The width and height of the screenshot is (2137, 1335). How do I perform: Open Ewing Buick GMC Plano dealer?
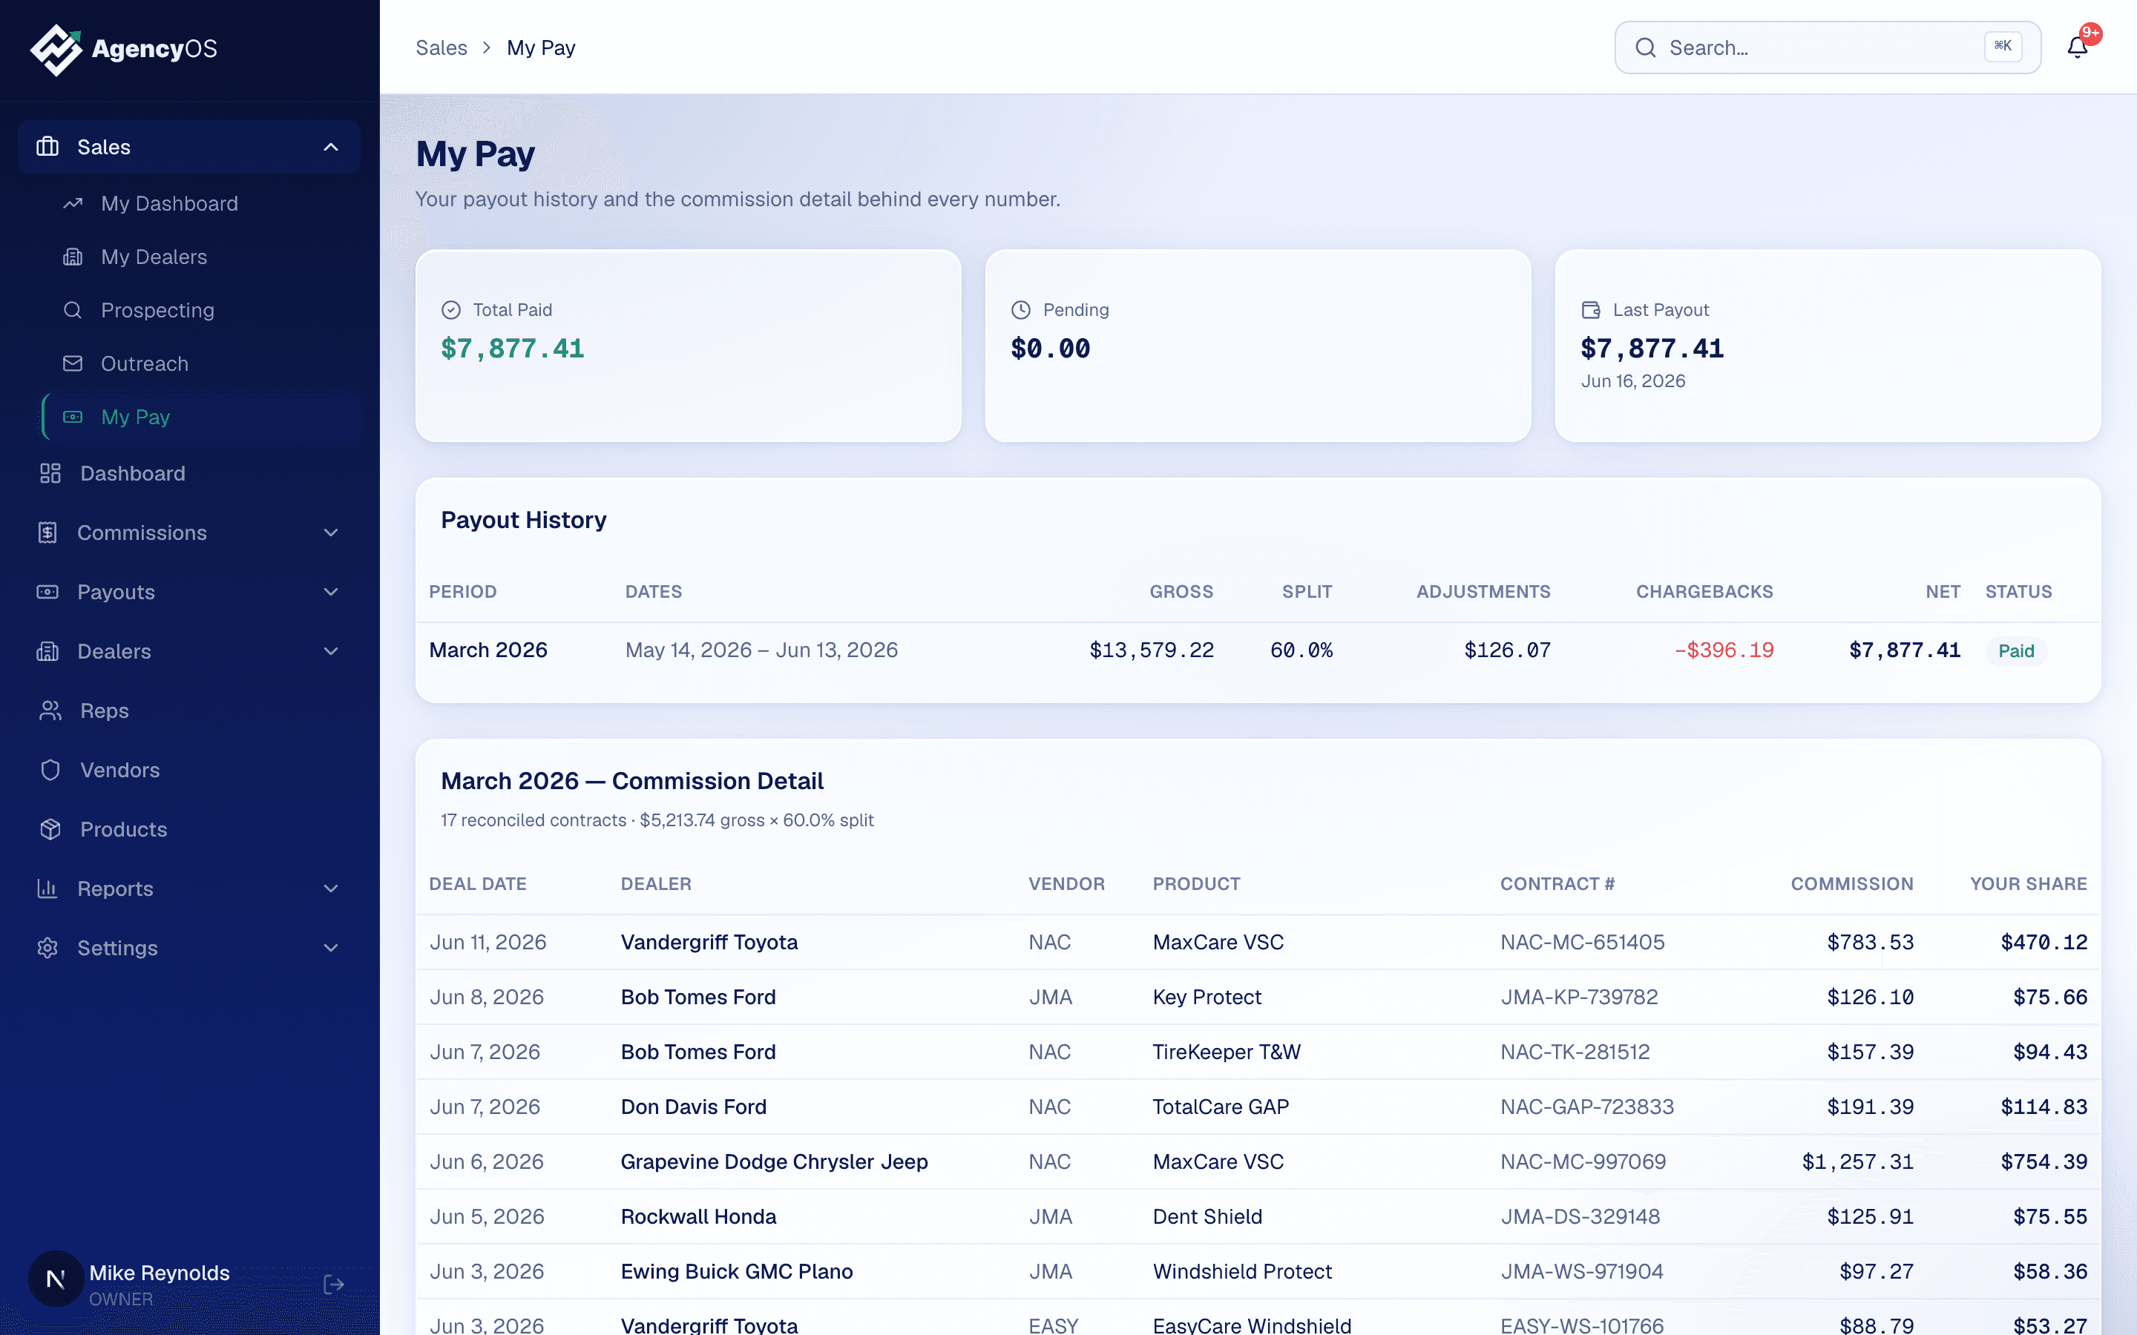click(x=737, y=1271)
